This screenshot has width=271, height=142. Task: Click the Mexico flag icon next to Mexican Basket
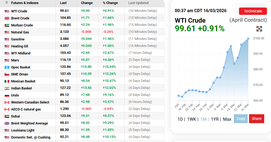point(7,81)
